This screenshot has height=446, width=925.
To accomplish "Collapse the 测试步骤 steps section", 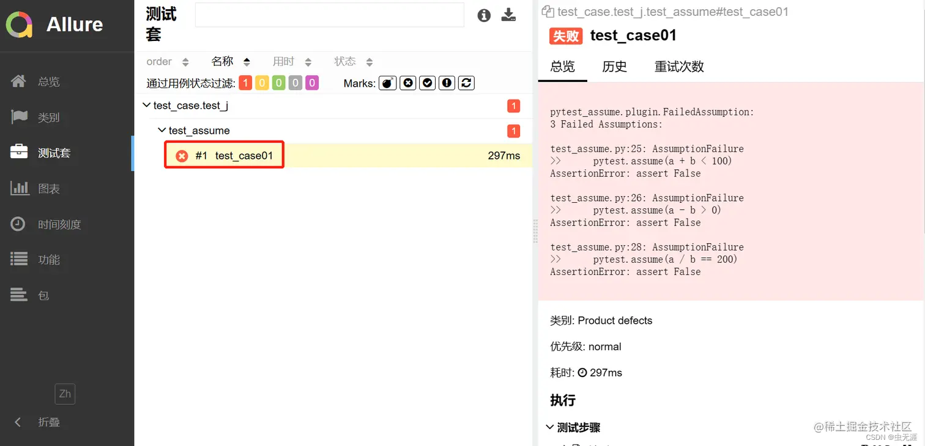I will click(x=574, y=428).
